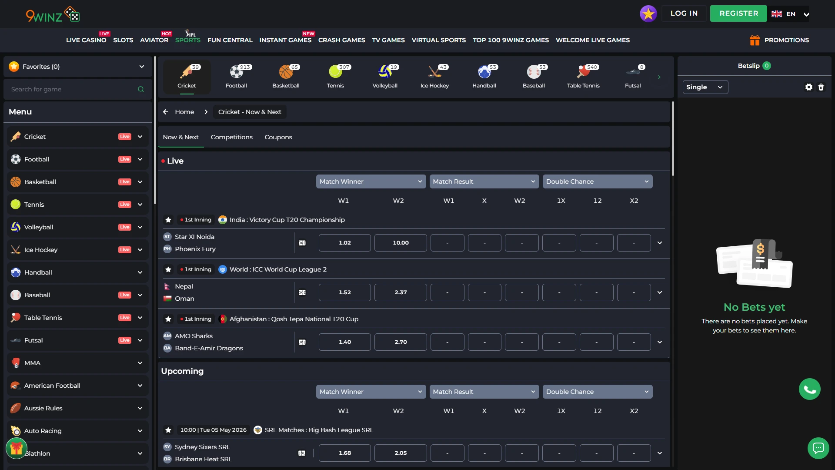Open scoreboard icon for AMO Sharks match

302,342
